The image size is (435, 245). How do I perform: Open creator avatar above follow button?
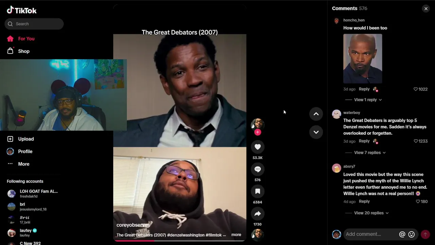point(258,124)
